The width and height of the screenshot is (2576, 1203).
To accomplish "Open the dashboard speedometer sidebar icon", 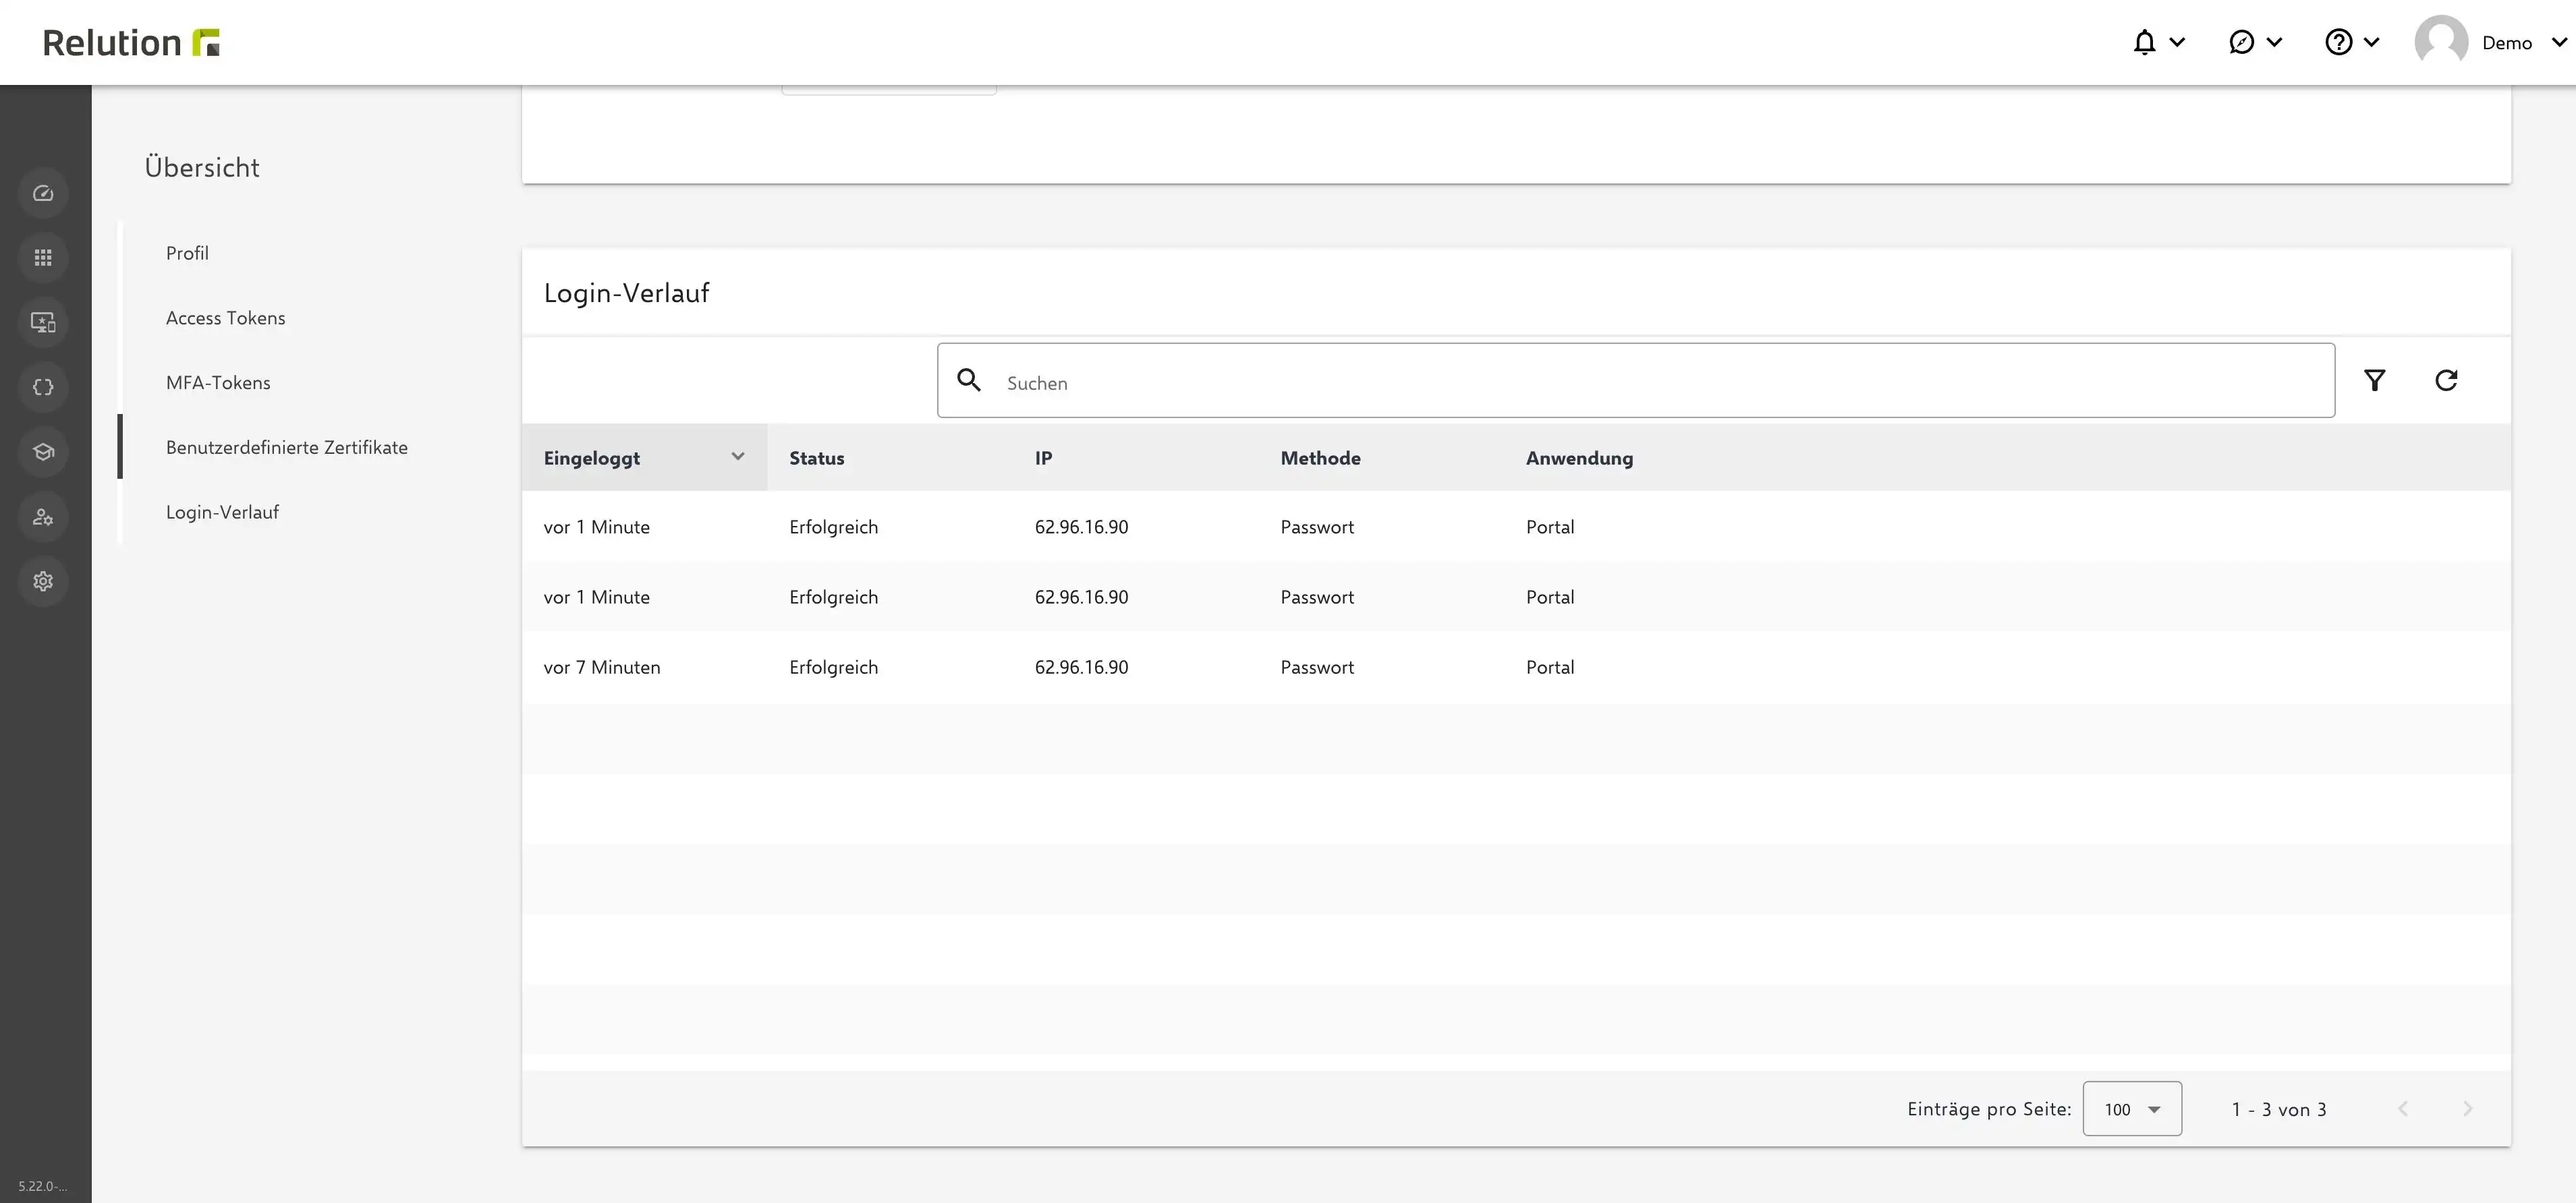I will (43, 193).
